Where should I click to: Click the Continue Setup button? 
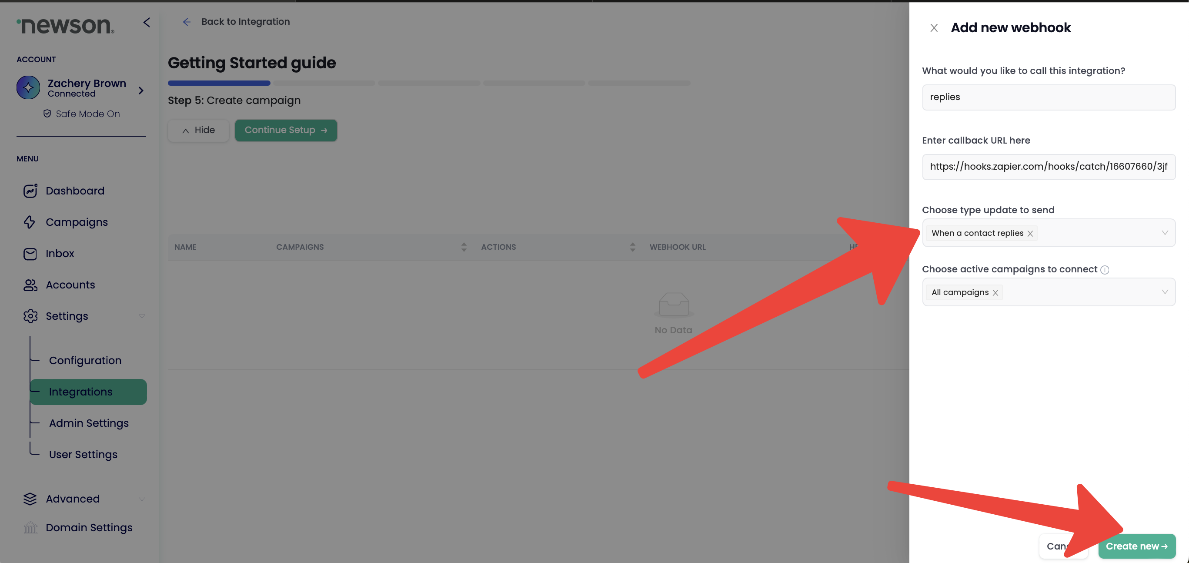[x=286, y=130]
